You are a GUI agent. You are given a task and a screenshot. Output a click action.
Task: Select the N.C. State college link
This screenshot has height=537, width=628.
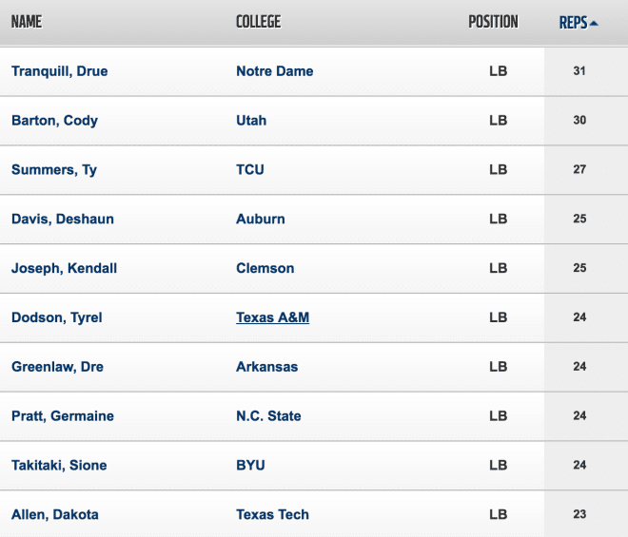click(x=268, y=415)
